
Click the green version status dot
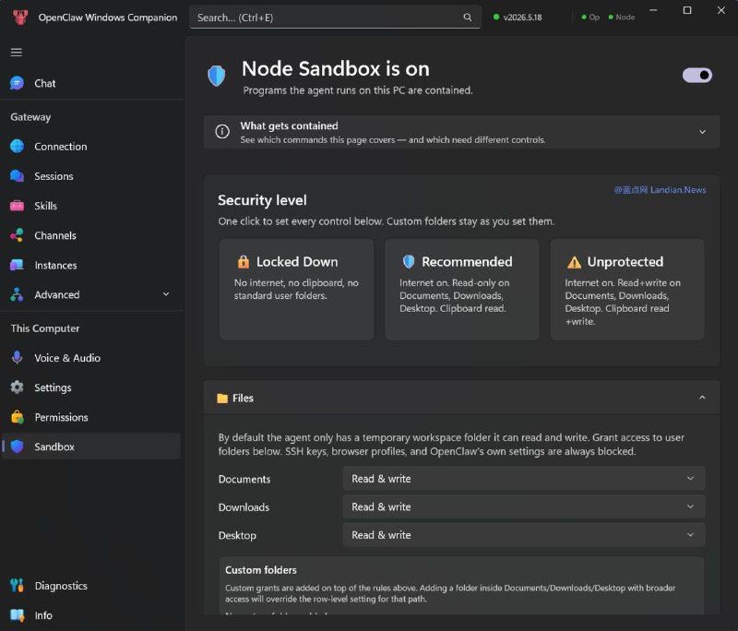pyautogui.click(x=496, y=17)
